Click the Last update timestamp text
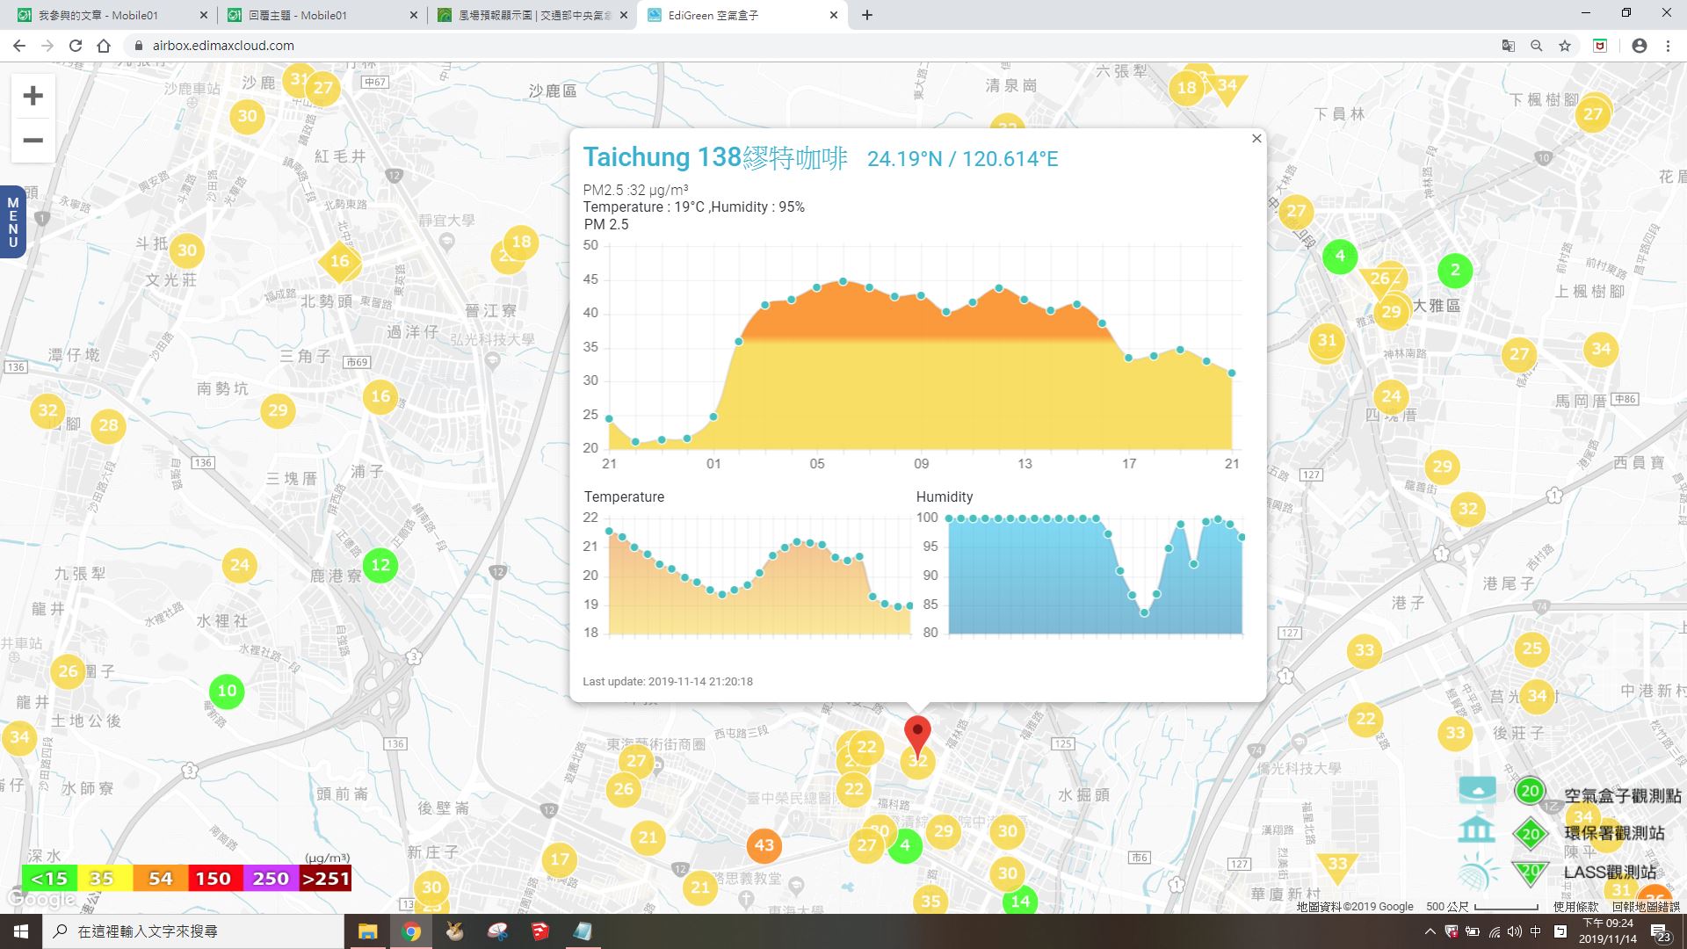The image size is (1687, 949). (x=668, y=681)
